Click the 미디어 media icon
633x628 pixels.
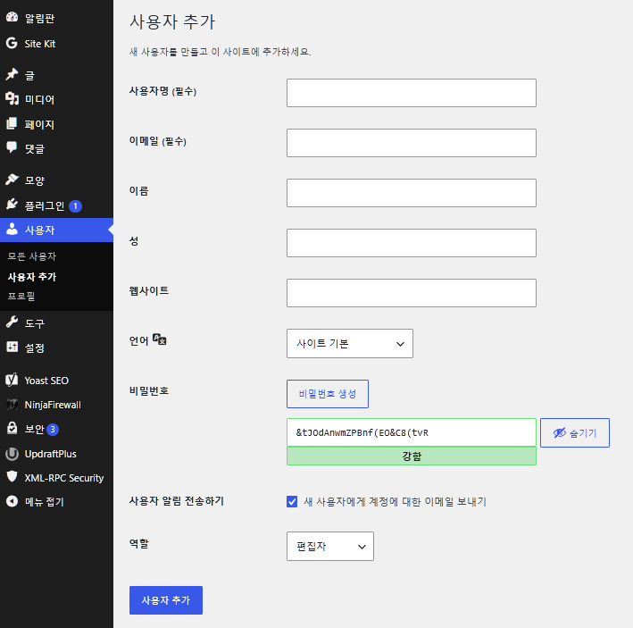tap(12, 98)
